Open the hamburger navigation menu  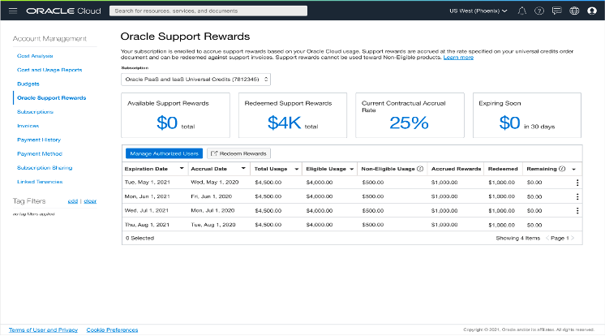click(13, 11)
